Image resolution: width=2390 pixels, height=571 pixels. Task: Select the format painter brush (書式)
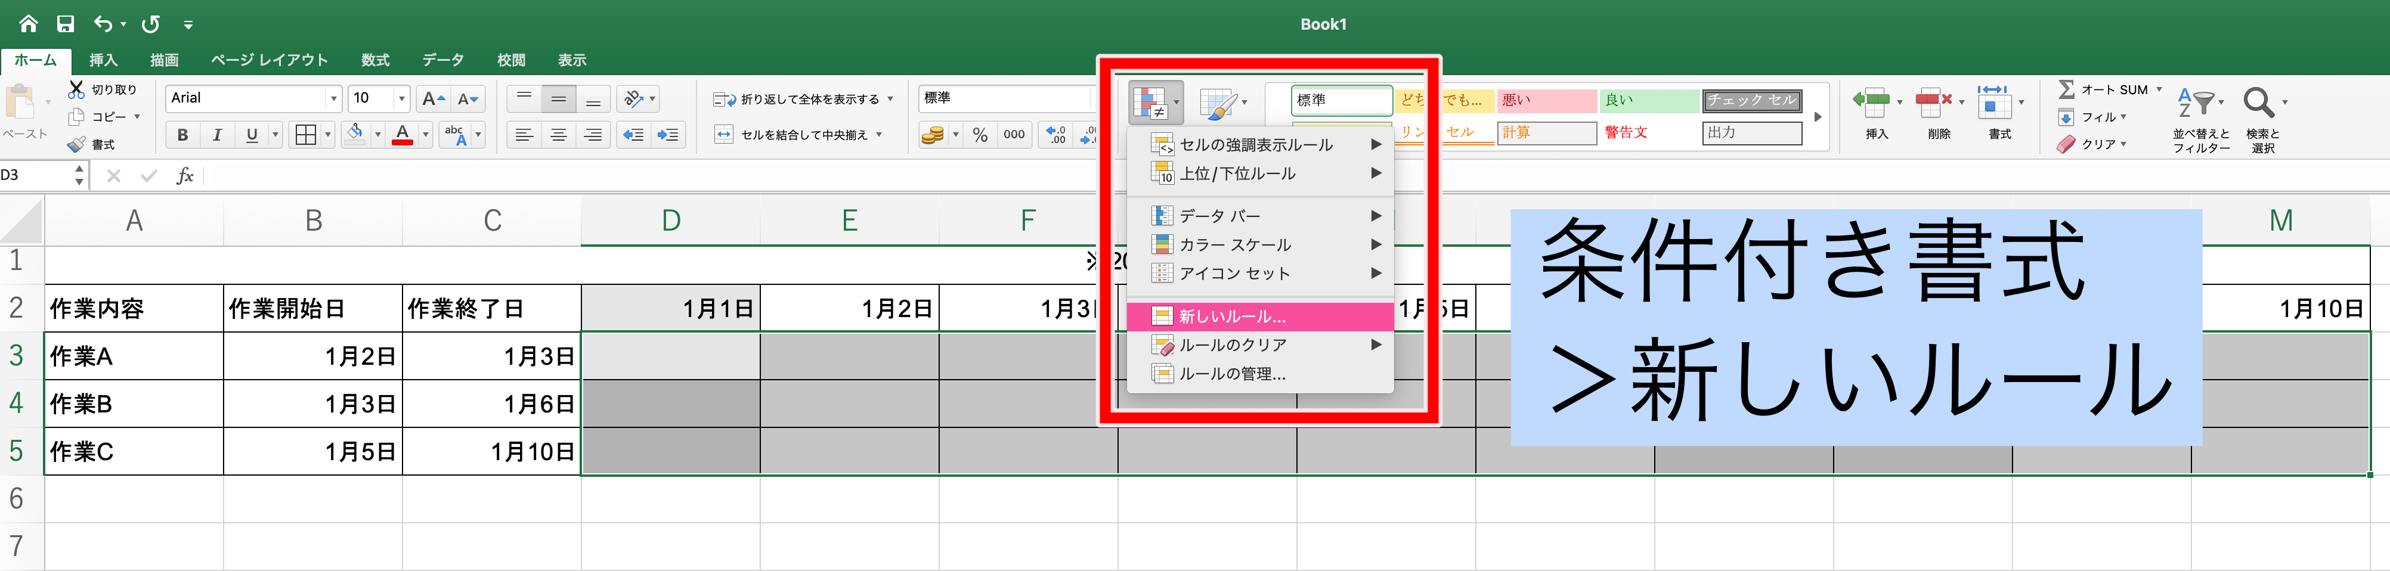pos(91,145)
